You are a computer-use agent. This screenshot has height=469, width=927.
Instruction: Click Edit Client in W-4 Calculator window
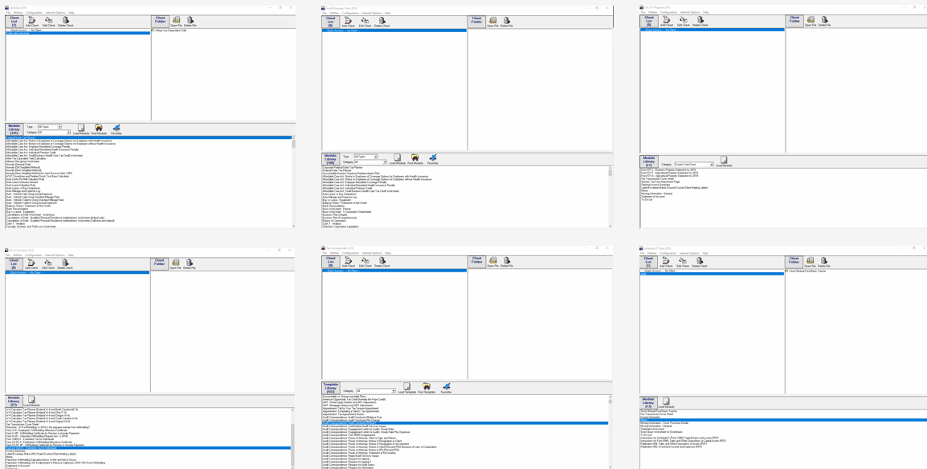[x=50, y=263]
